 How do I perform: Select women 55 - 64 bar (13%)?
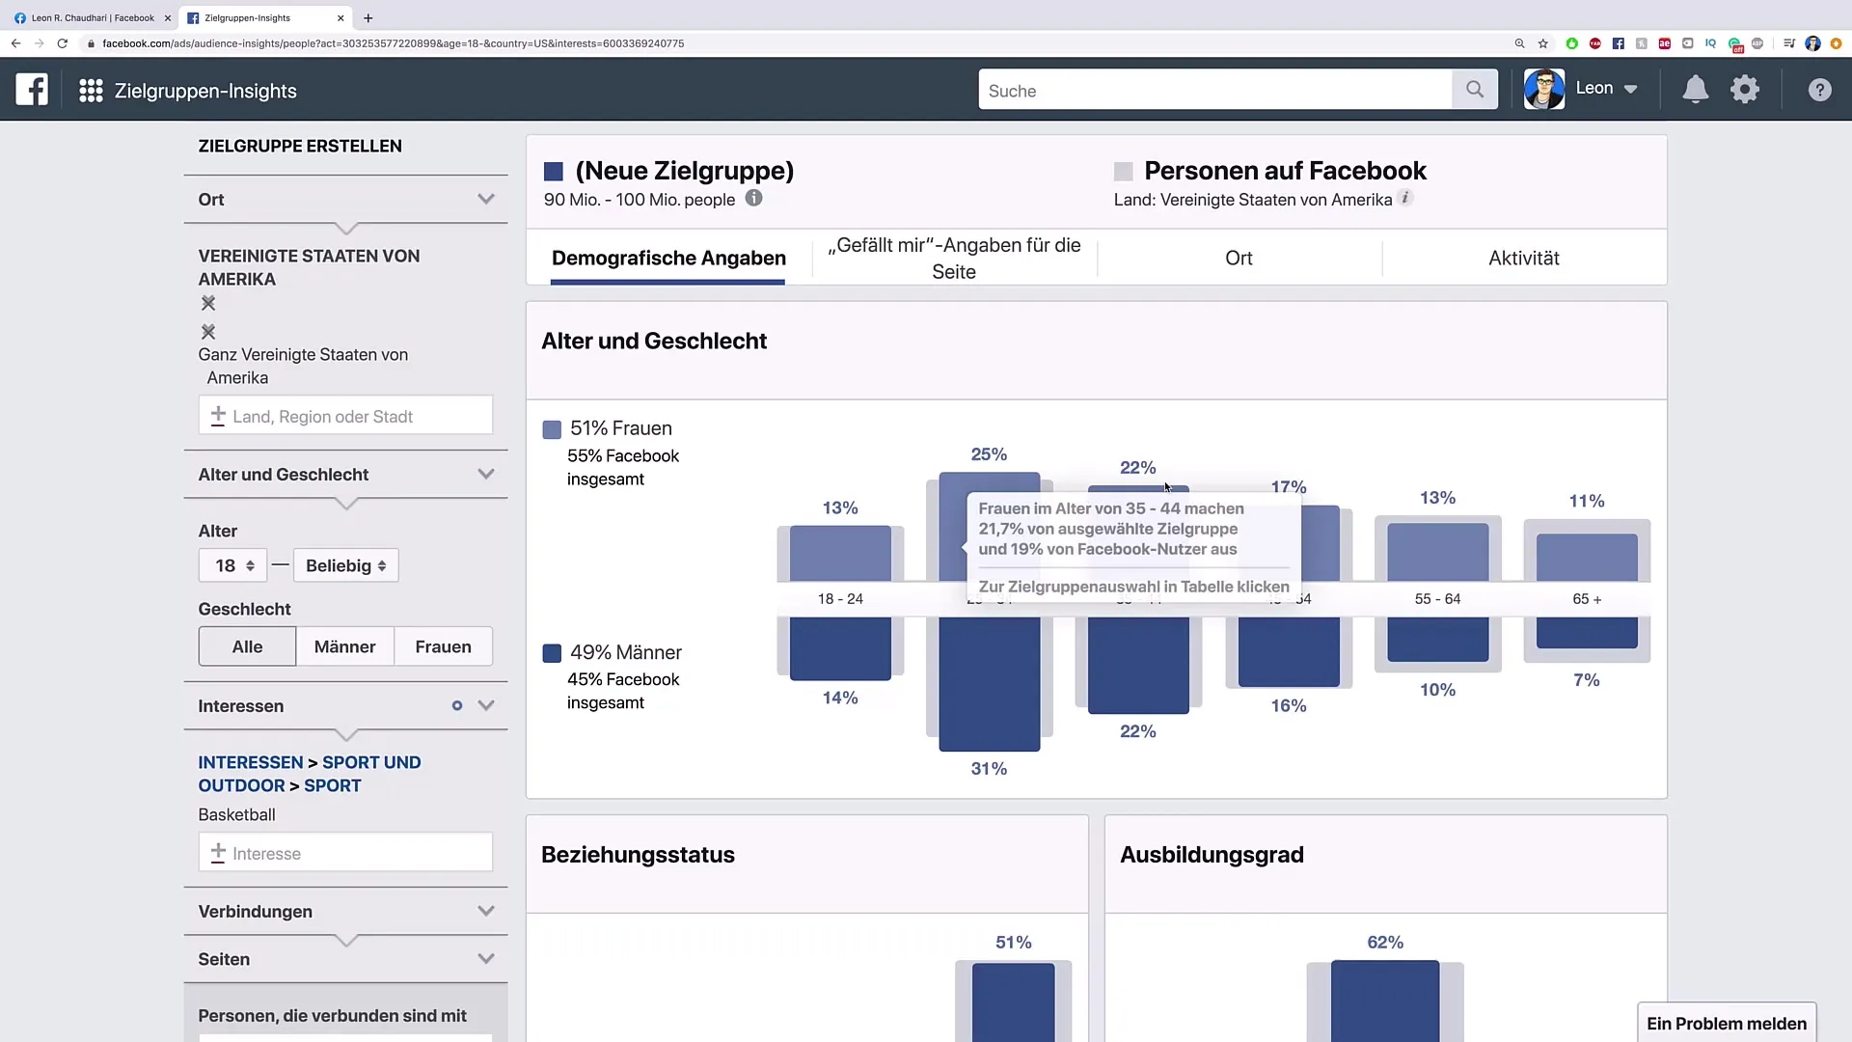coord(1437,552)
